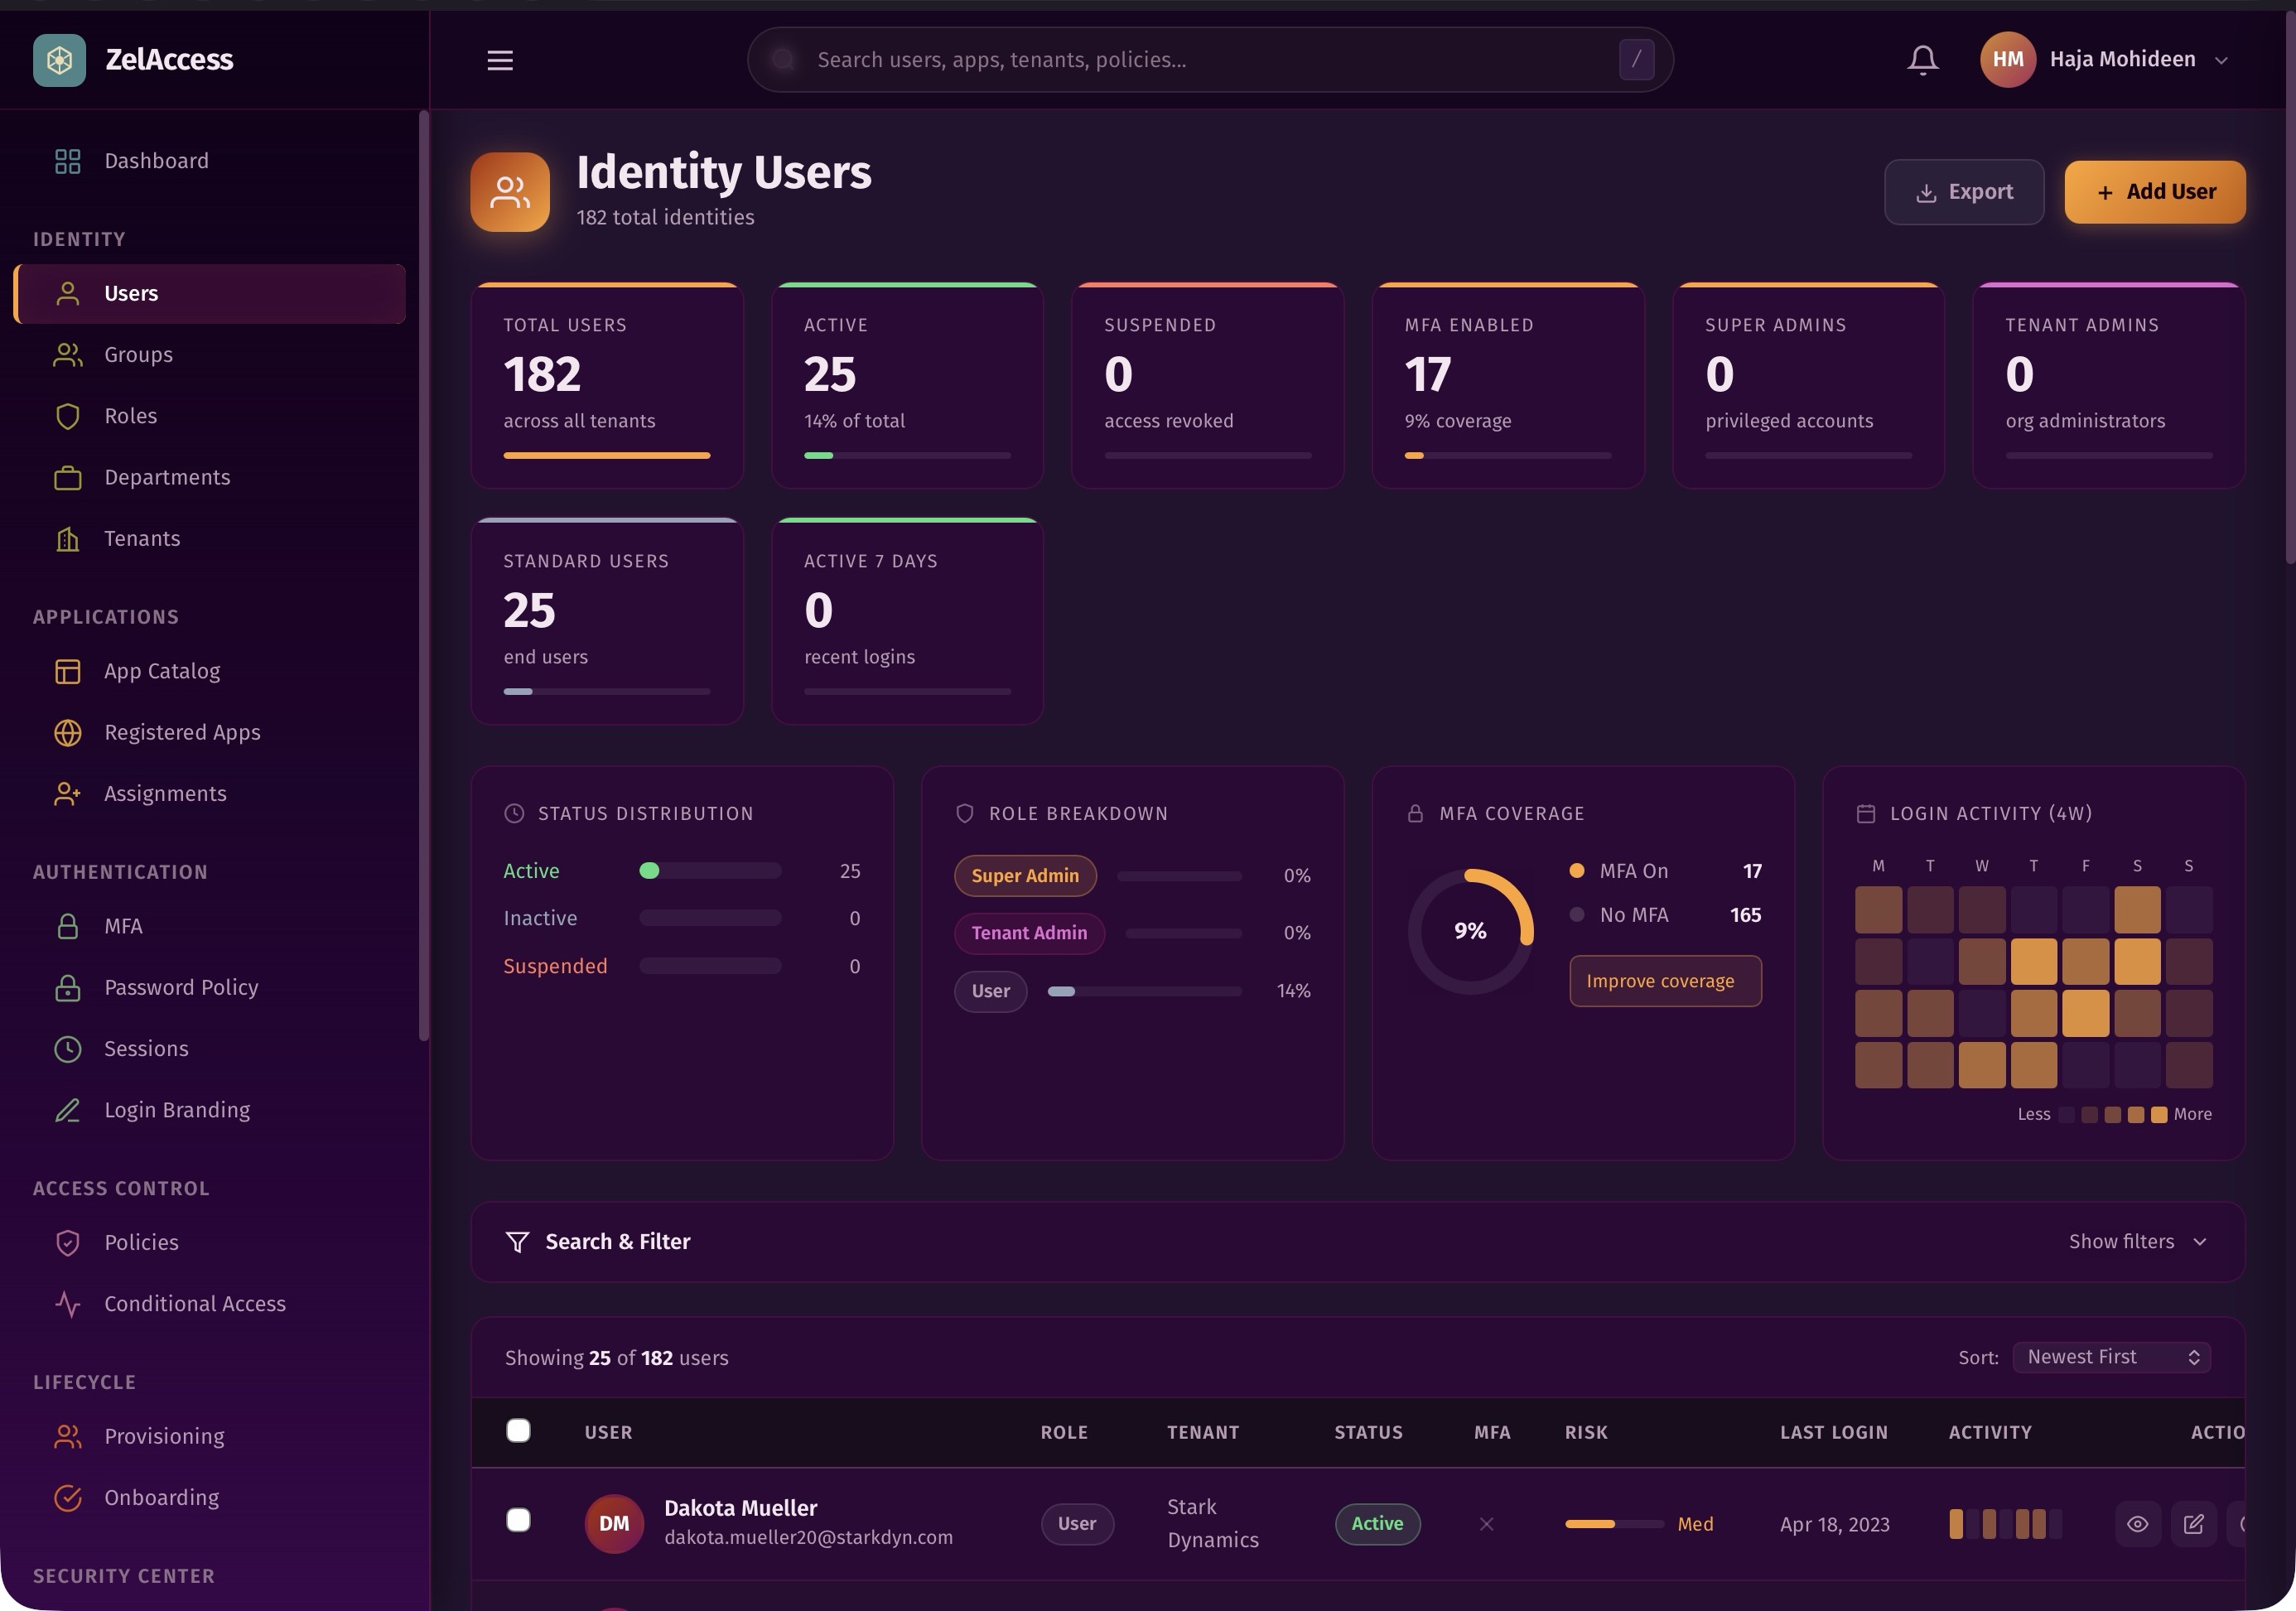Change sort order from Newest First
Viewport: 2296px width, 1611px height.
click(x=2111, y=1356)
